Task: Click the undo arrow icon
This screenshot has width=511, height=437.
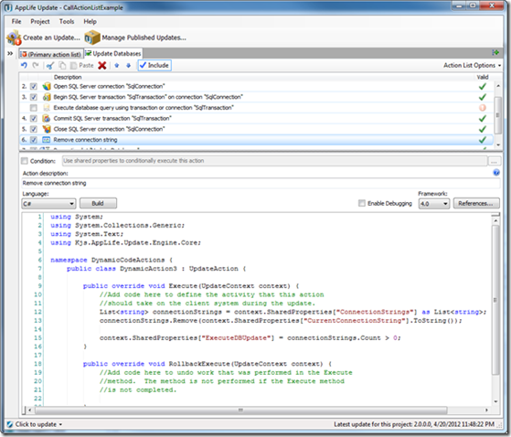Action: click(x=24, y=65)
